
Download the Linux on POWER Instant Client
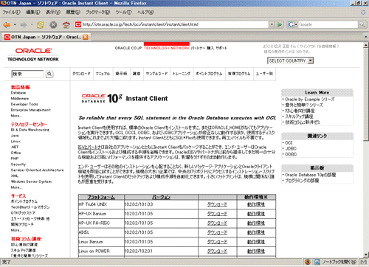217,251
